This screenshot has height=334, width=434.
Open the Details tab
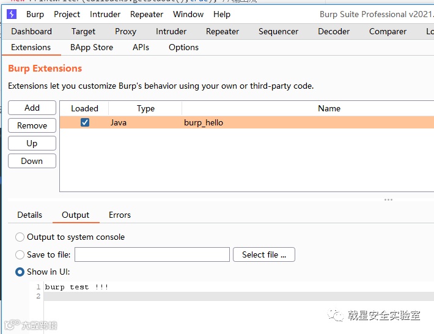tap(29, 215)
